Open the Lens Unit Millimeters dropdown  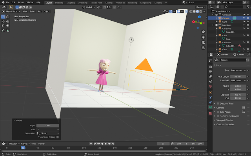pyautogui.click(x=238, y=81)
